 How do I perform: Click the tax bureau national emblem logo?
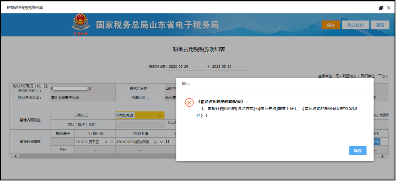tap(80, 25)
